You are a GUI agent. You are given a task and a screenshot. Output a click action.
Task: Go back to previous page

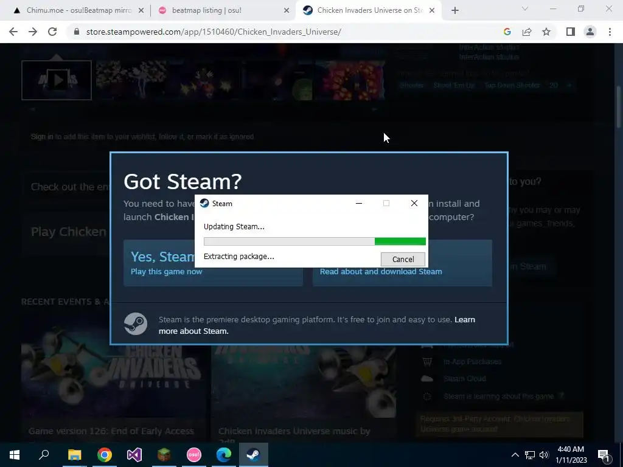pyautogui.click(x=13, y=32)
